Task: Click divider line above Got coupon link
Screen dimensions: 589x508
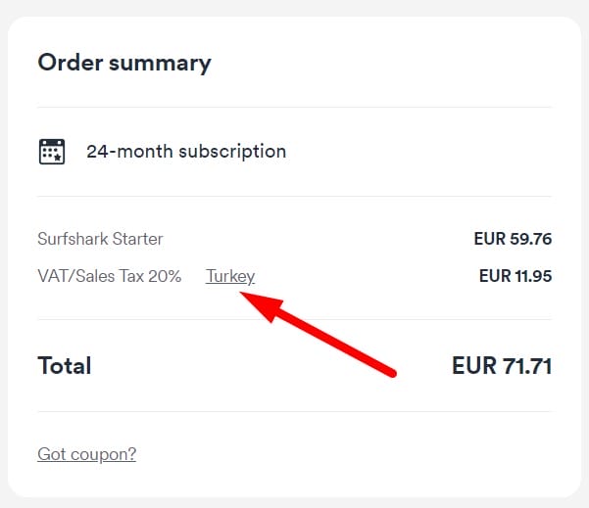Action: pos(294,411)
